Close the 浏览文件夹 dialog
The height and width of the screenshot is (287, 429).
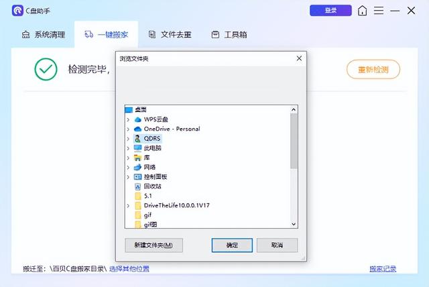(299, 58)
